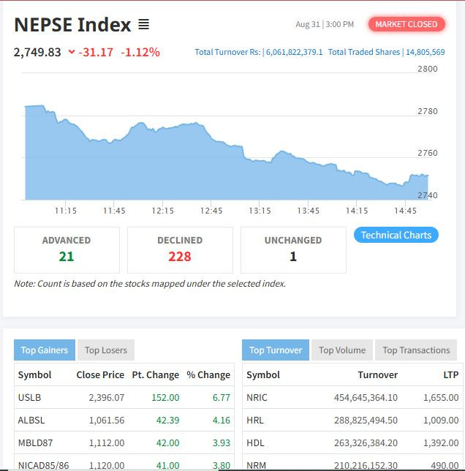The width and height of the screenshot is (465, 471).
Task: Click the MARKET CLOSED status badge
Action: coord(406,24)
